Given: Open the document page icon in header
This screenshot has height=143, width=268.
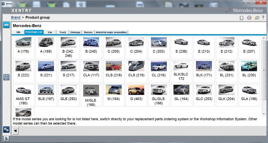Looking at the screenshot, I should [x=242, y=18].
